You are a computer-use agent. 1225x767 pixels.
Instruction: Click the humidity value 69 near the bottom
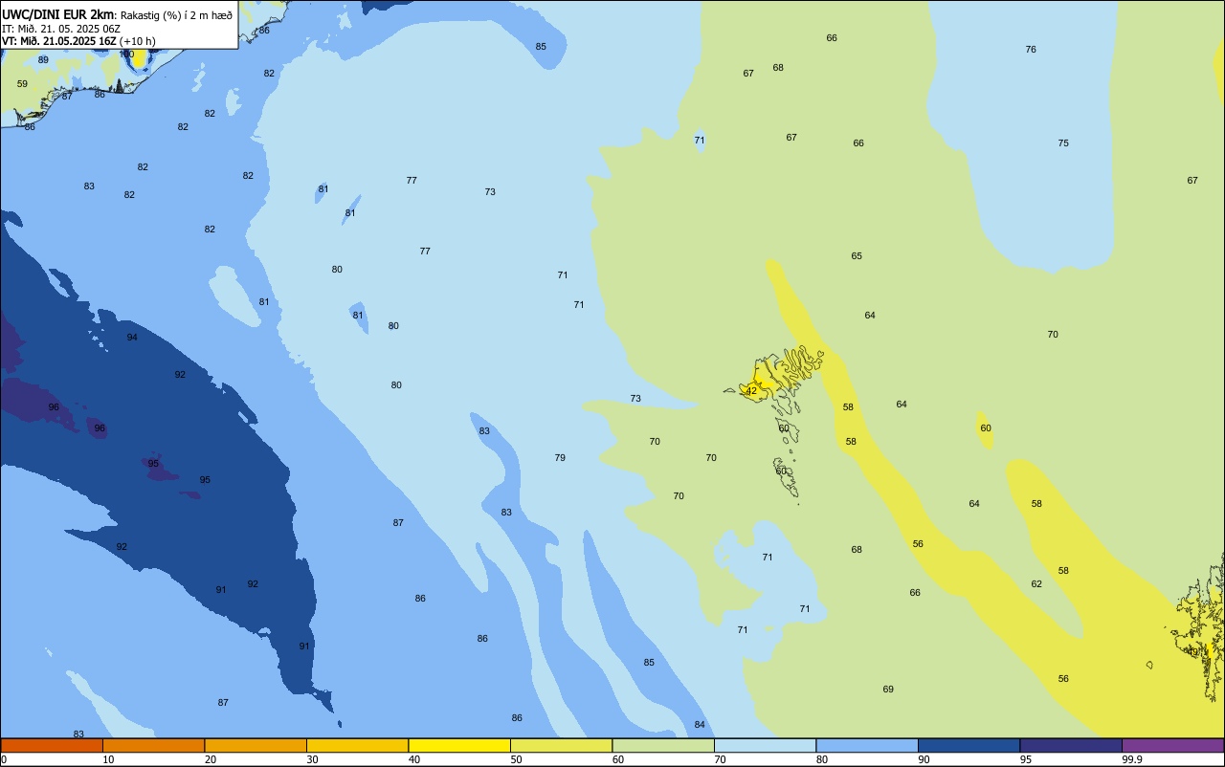click(x=888, y=690)
